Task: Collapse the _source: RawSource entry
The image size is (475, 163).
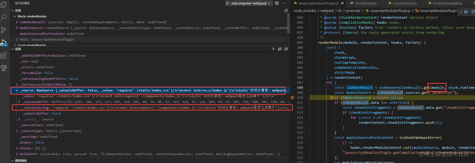Action: pyautogui.click(x=17, y=90)
